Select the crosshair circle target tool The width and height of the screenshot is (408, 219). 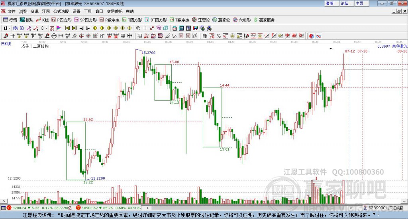click(x=81, y=36)
